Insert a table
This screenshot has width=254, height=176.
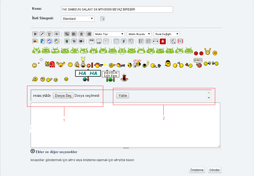coord(116,41)
